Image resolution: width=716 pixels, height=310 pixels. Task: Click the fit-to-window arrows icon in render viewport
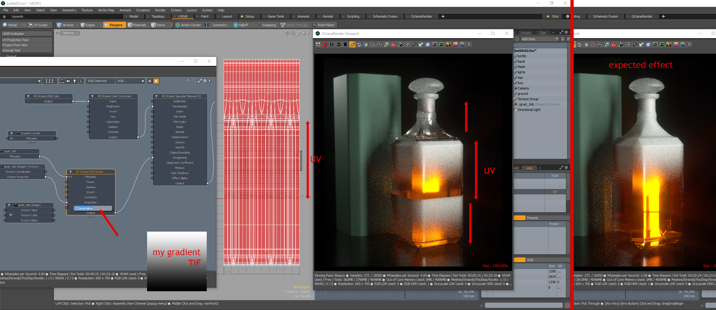(x=318, y=45)
